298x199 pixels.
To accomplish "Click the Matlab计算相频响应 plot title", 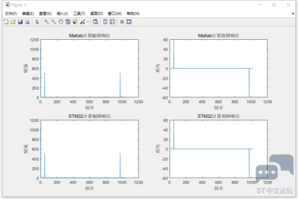I will click(218, 35).
